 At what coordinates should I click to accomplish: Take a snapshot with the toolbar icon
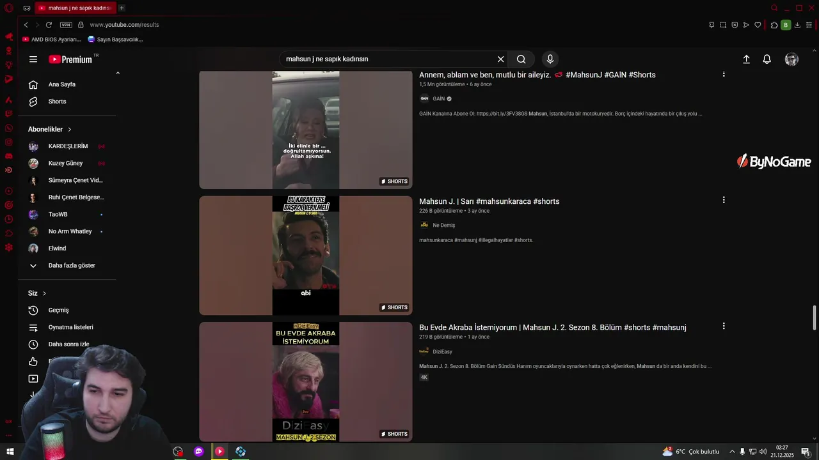[x=723, y=25]
